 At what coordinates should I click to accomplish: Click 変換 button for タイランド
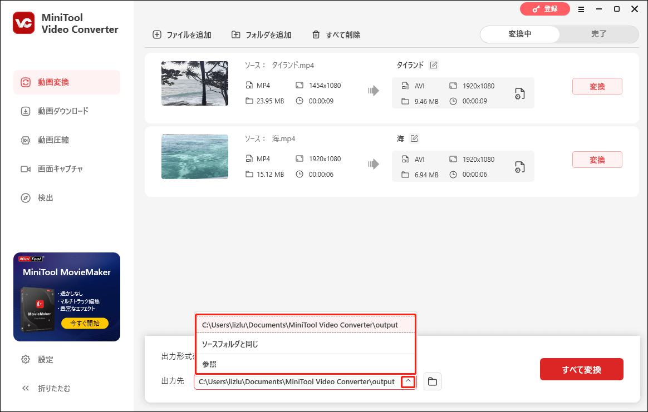(597, 86)
